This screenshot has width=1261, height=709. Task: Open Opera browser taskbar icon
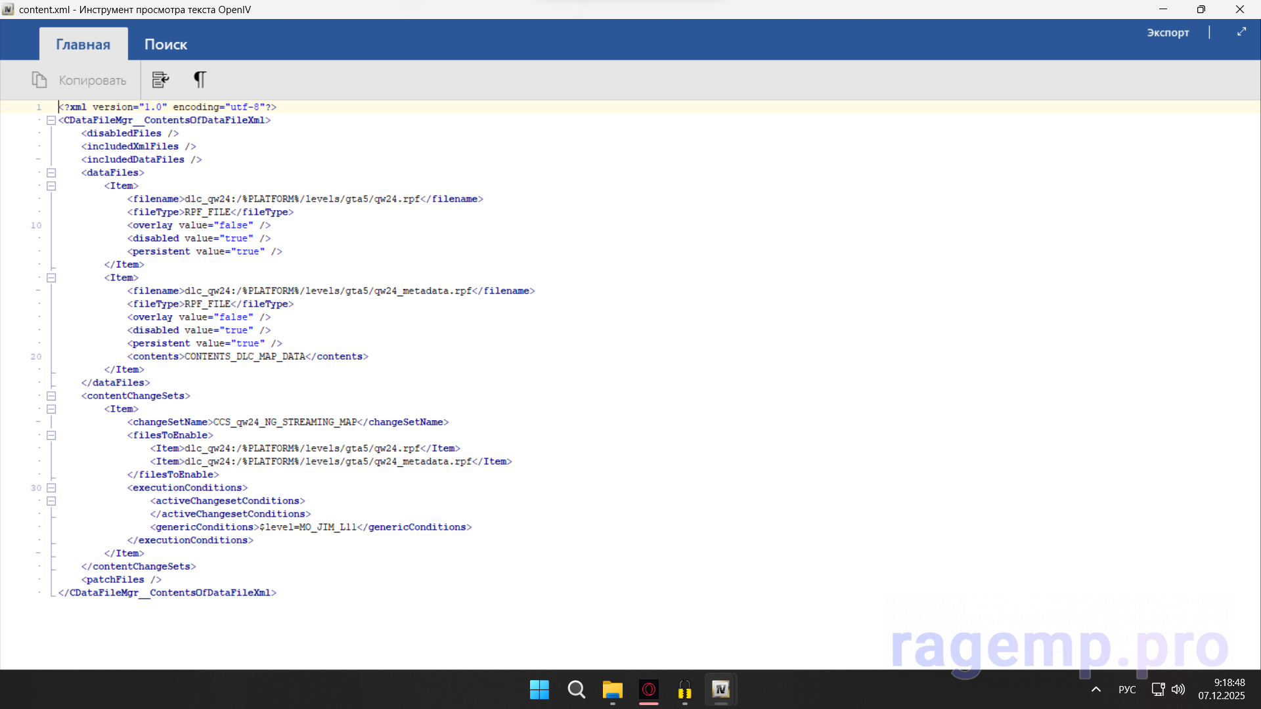[x=648, y=689]
